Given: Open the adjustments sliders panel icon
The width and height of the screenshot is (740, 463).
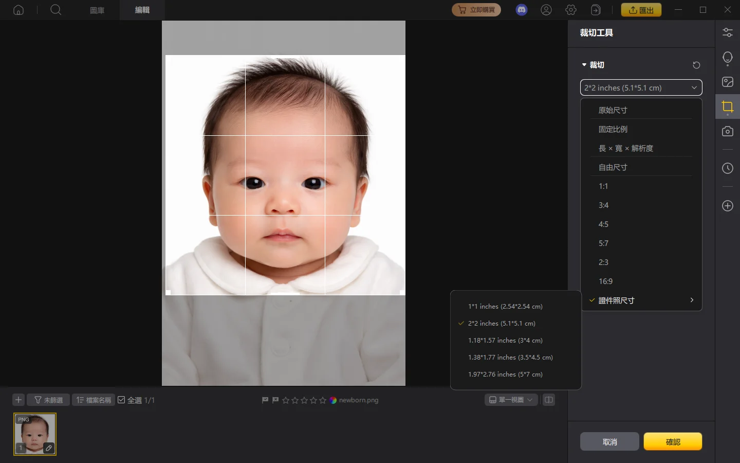Looking at the screenshot, I should [728, 32].
